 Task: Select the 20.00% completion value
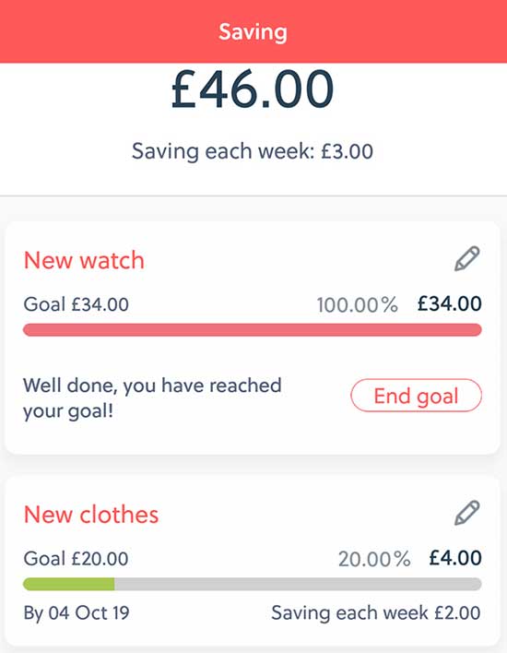click(374, 559)
